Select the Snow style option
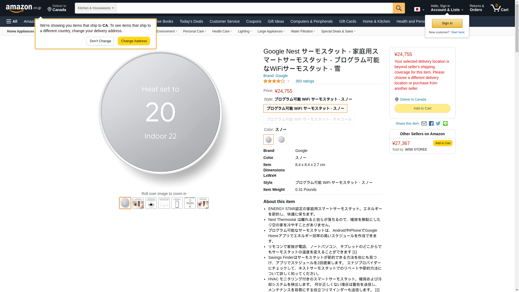This screenshot has height=292, width=519. click(305, 108)
